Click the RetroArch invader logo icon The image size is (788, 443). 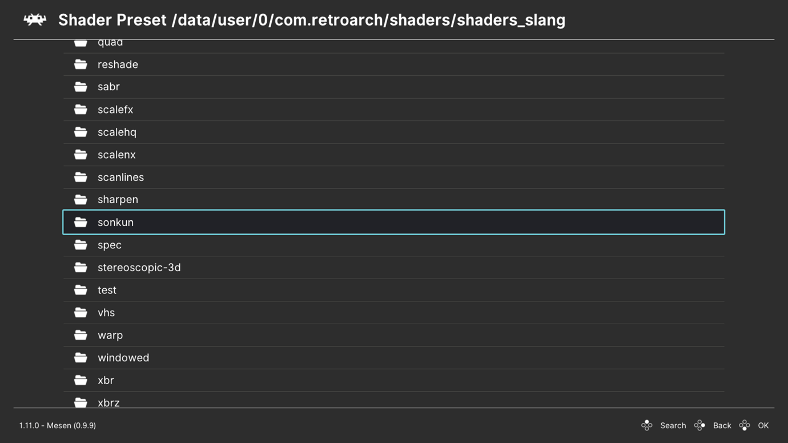(35, 20)
